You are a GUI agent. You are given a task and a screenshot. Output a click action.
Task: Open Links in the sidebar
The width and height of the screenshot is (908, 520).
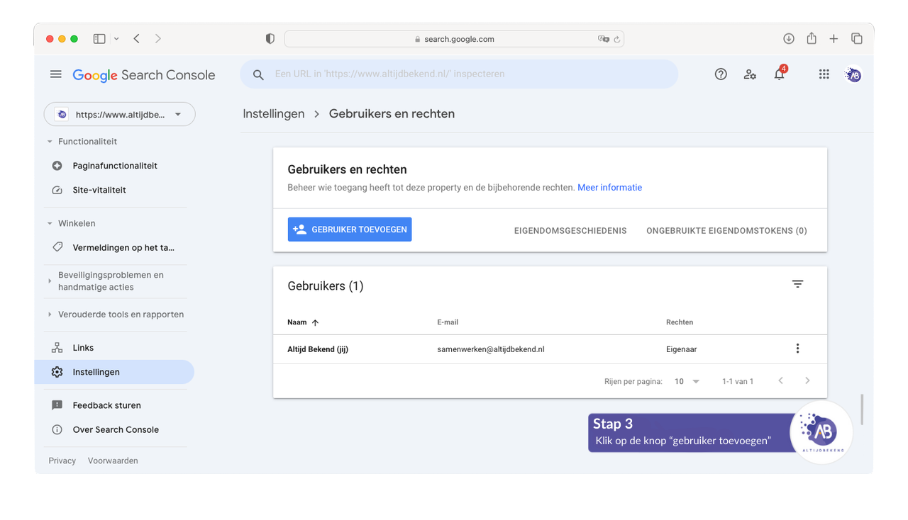click(83, 348)
